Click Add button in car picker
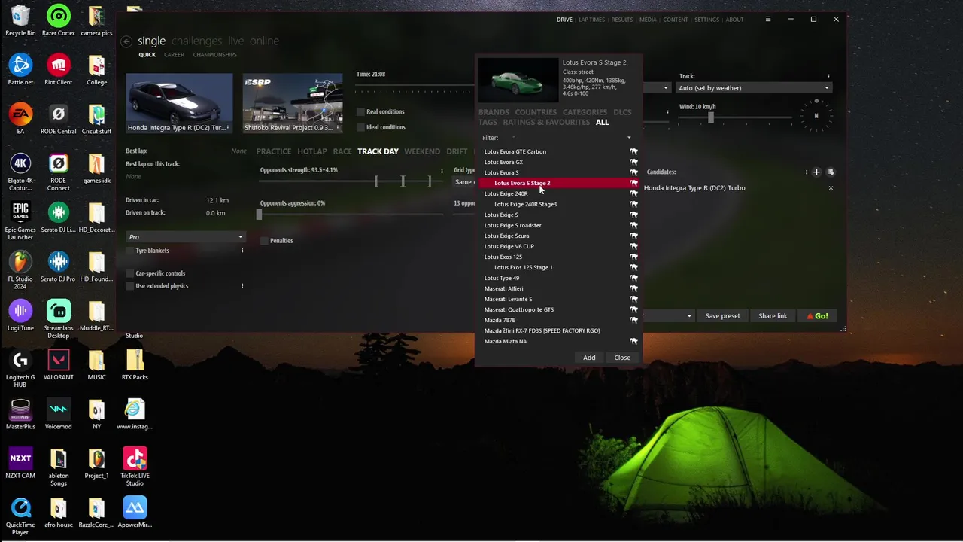Viewport: 963px width, 542px height. (x=589, y=358)
